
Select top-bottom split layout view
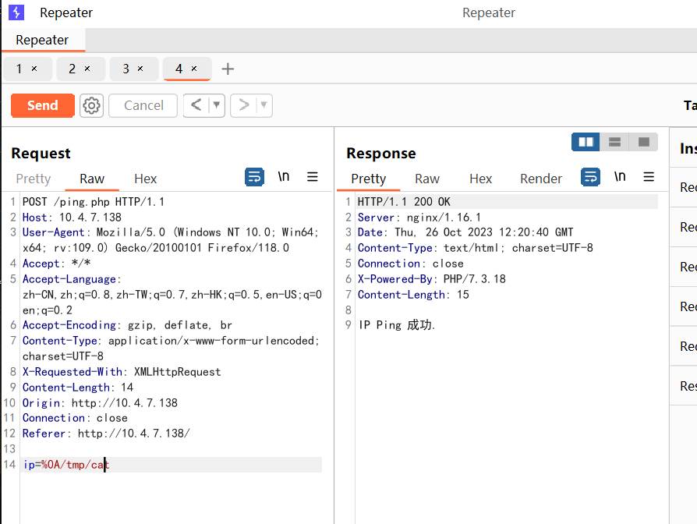click(x=615, y=142)
